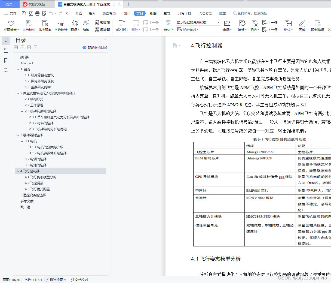Switch to the 章节 ribbon tab
Screen dimensions: 331x283
[x=167, y=13]
